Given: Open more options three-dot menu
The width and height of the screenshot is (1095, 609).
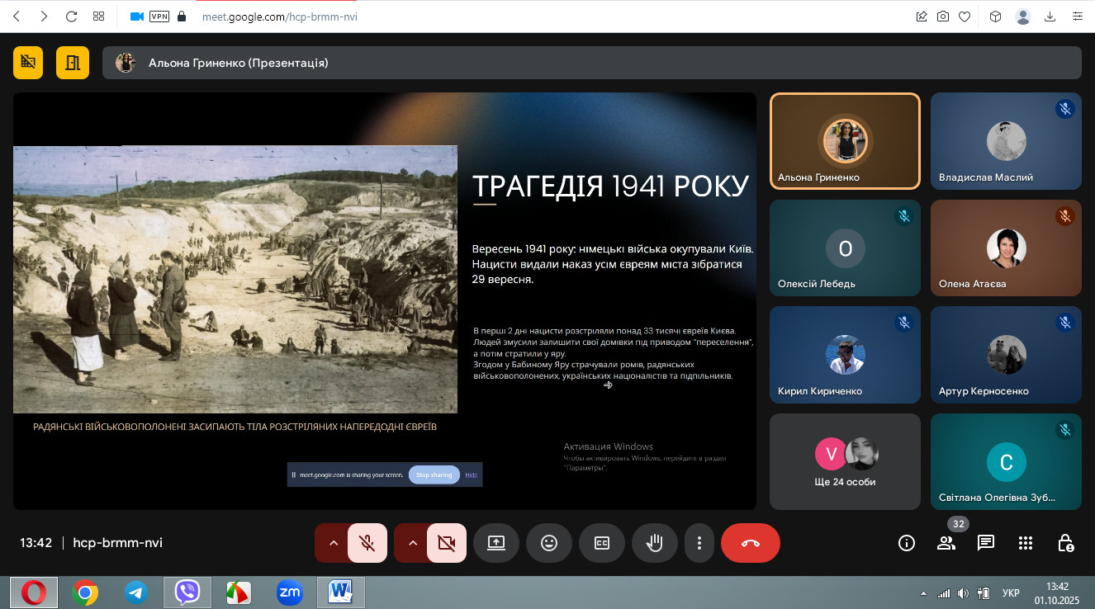Looking at the screenshot, I should [699, 543].
